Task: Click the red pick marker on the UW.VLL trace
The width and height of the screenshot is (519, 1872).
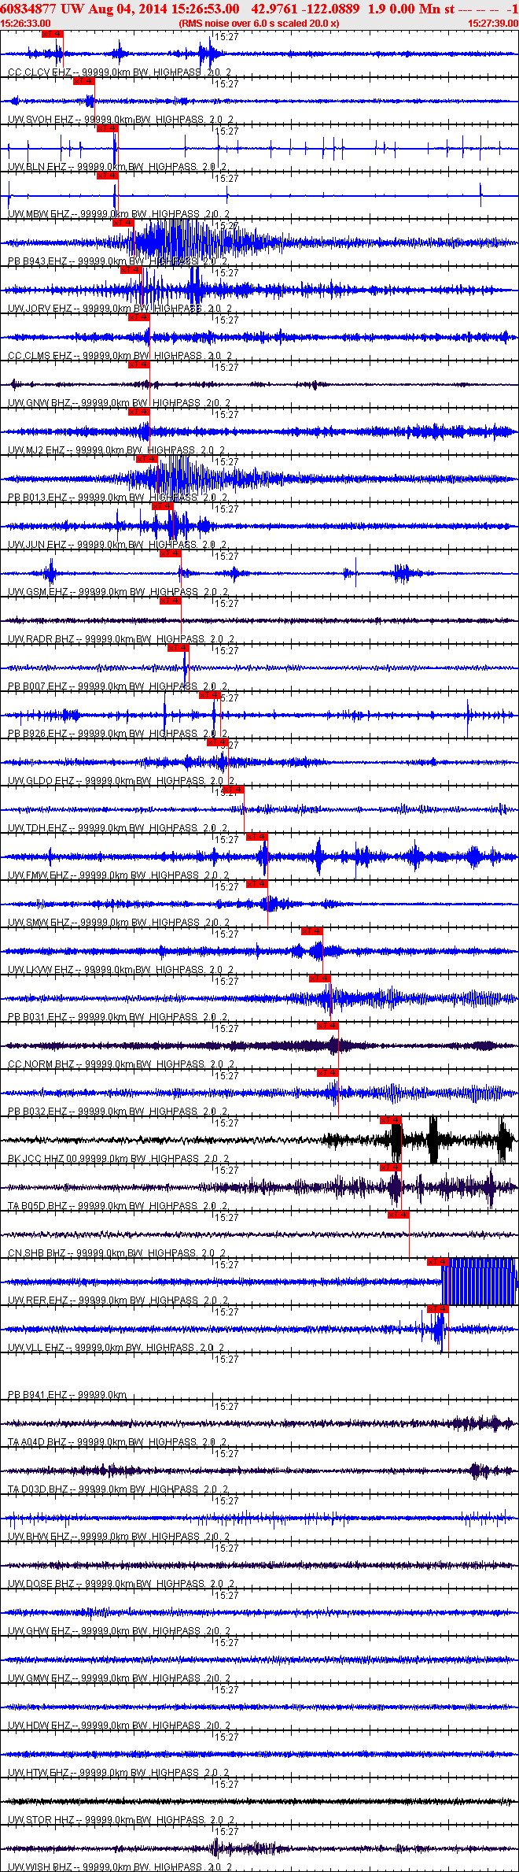Action: point(437,1309)
